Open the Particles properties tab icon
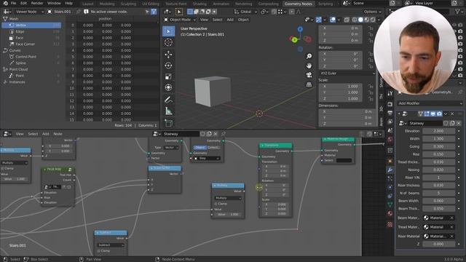This screenshot has height=262, width=466. [x=390, y=178]
